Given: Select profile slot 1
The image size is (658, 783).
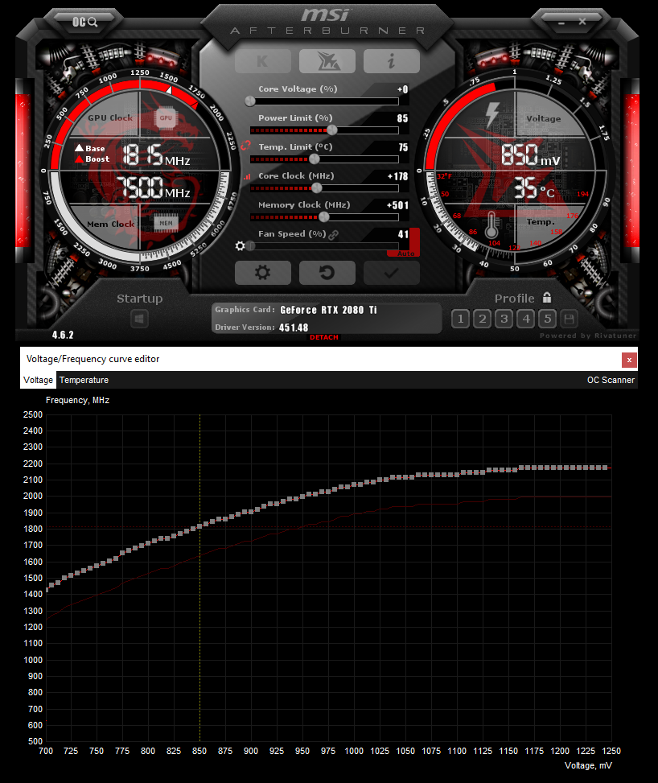Looking at the screenshot, I should (x=460, y=319).
